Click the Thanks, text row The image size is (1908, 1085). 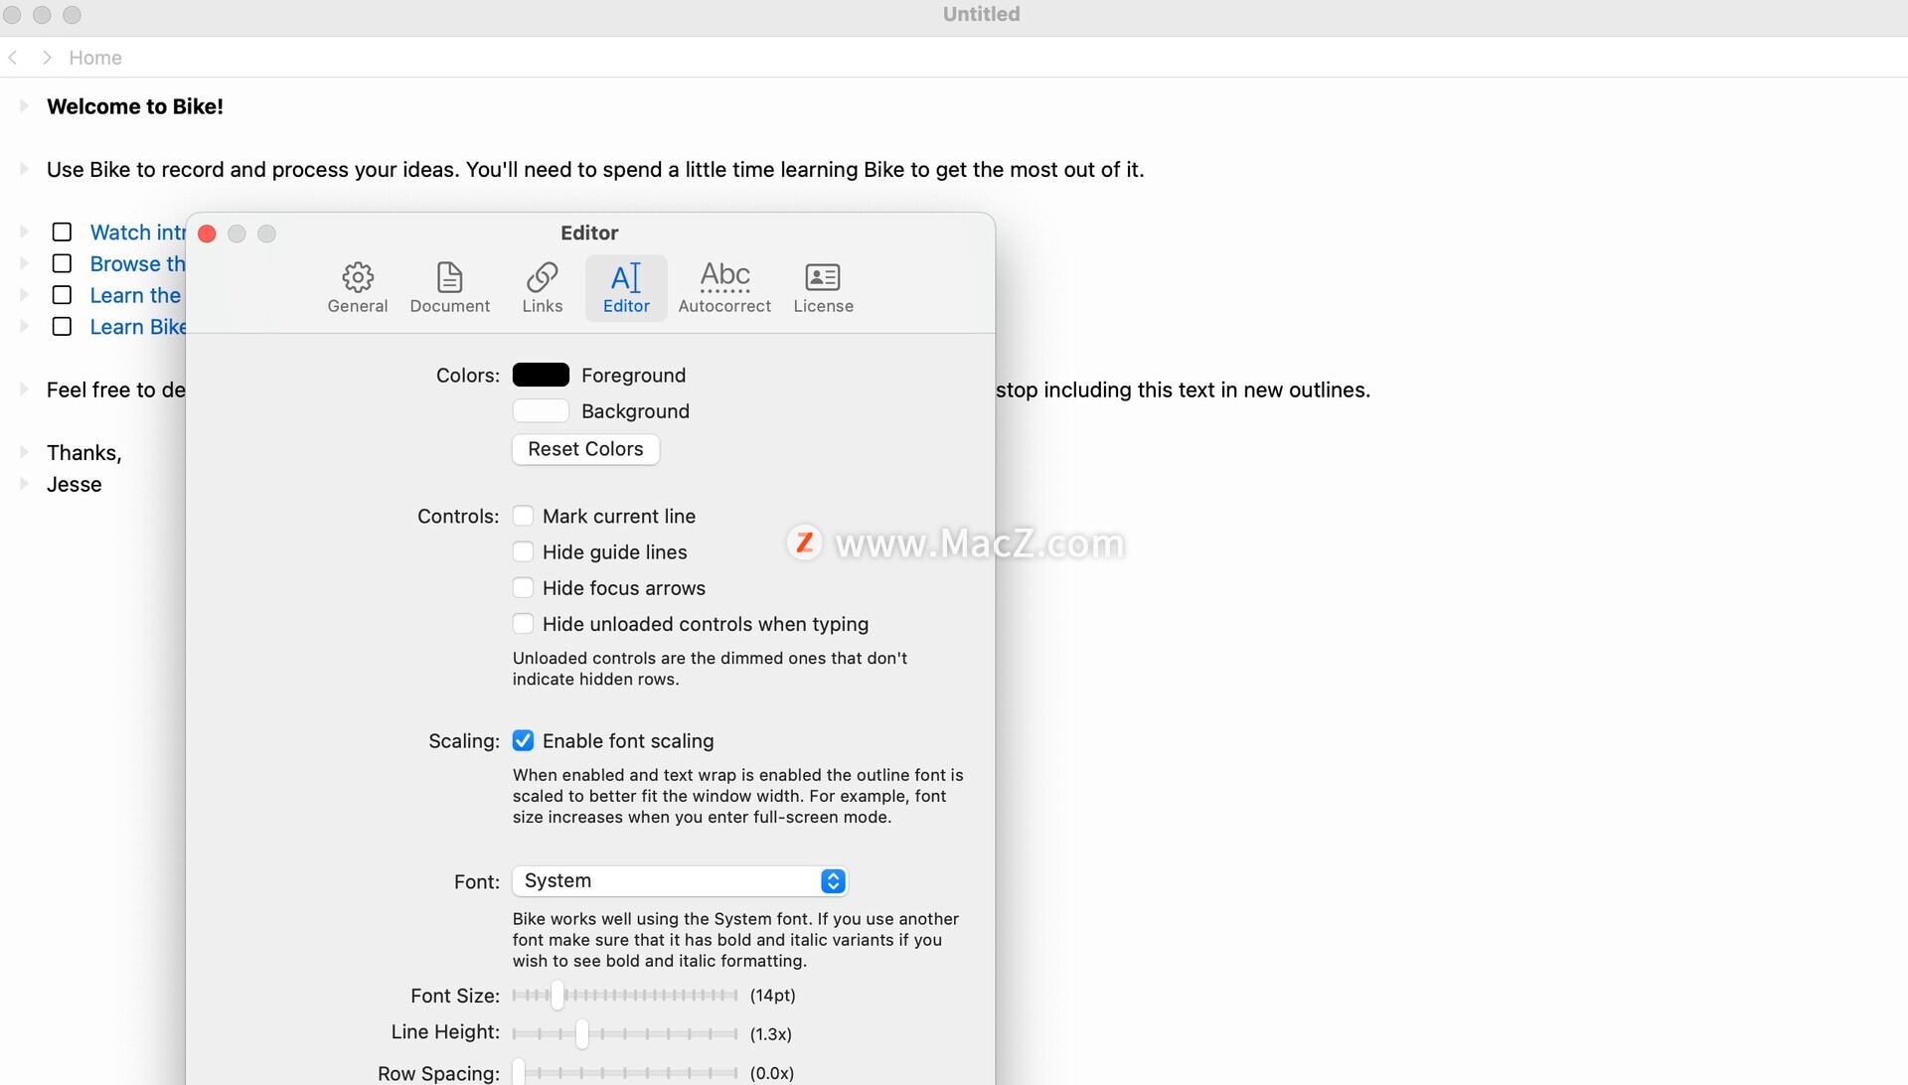click(x=84, y=453)
